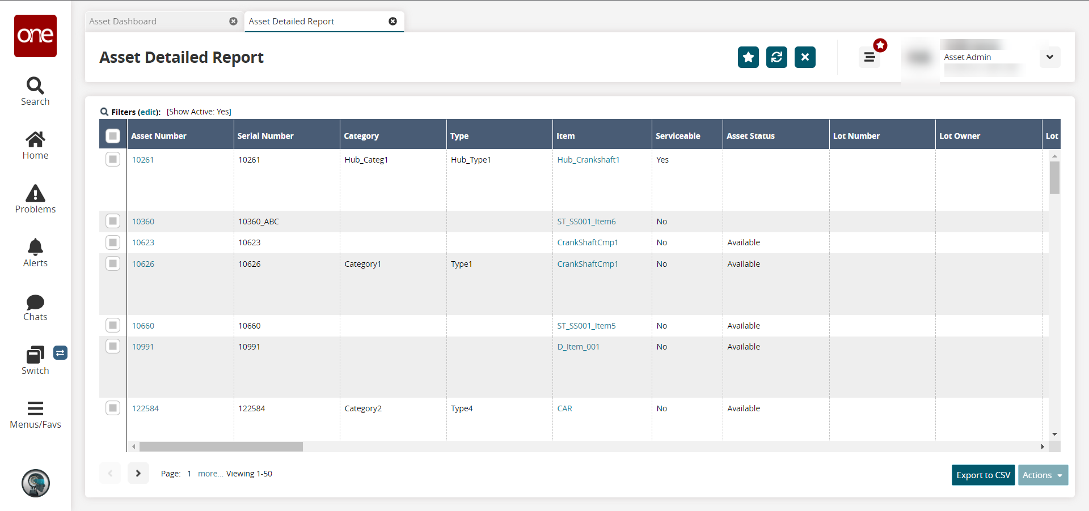The height and width of the screenshot is (511, 1089).
Task: Check the row checkbox for asset 10261
Action: [113, 160]
